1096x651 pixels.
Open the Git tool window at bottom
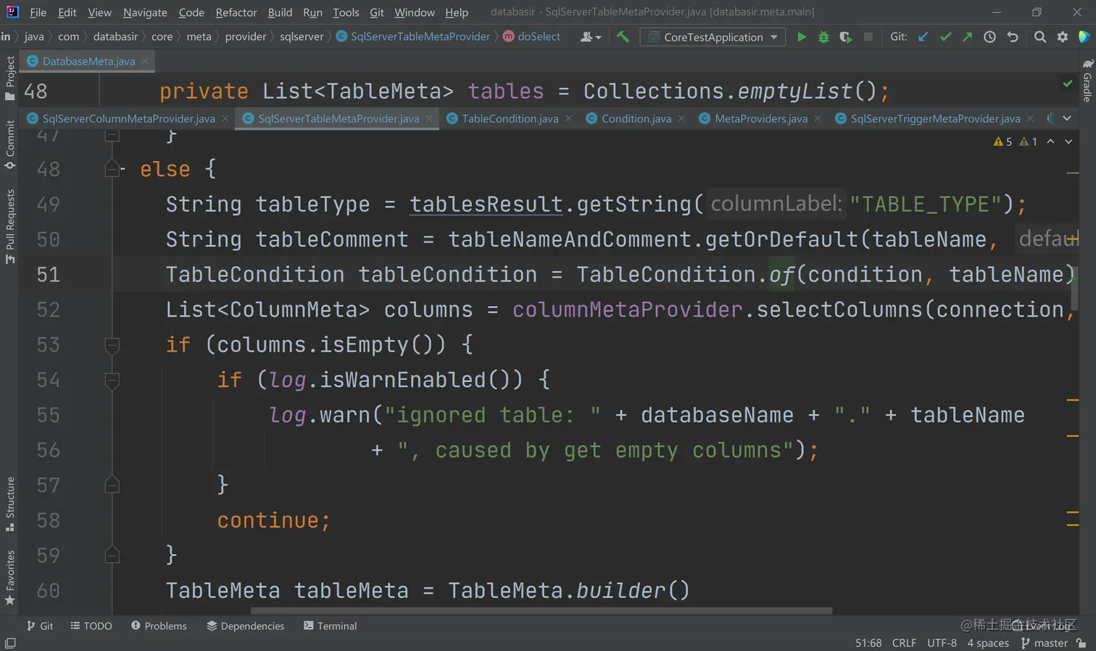point(40,626)
